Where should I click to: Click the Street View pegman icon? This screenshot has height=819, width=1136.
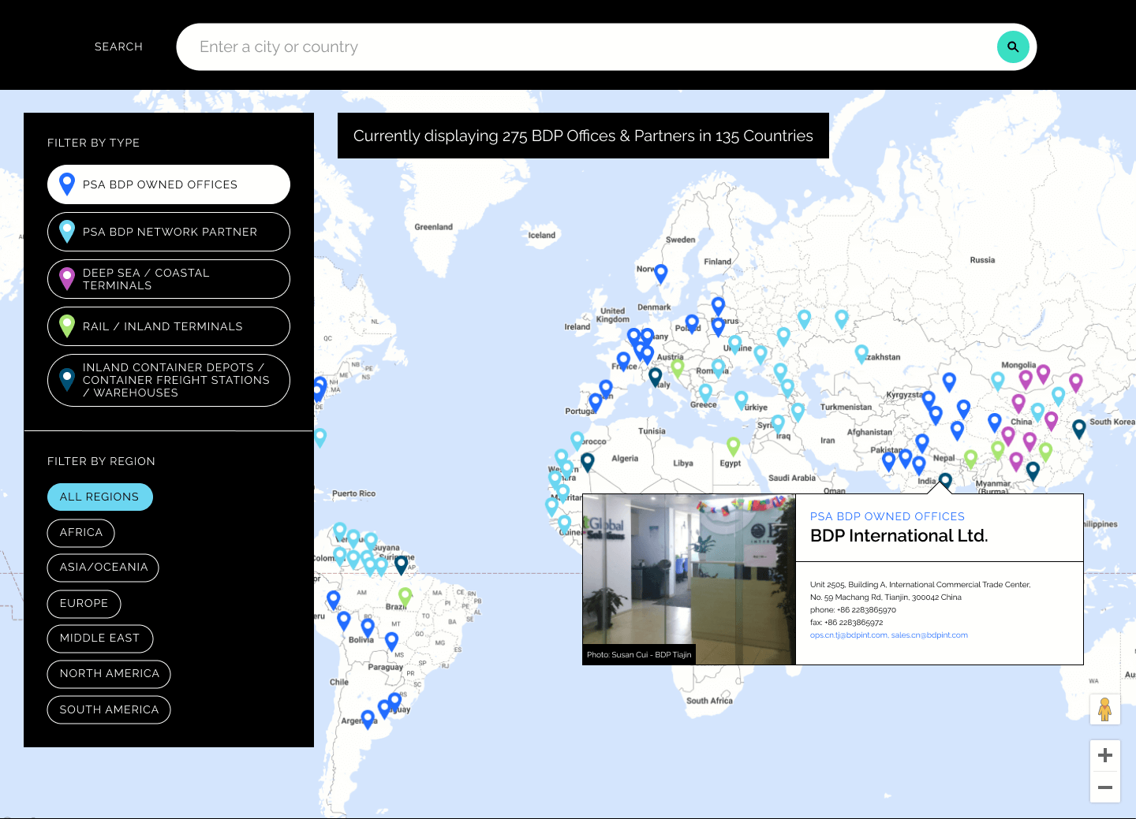(x=1104, y=709)
